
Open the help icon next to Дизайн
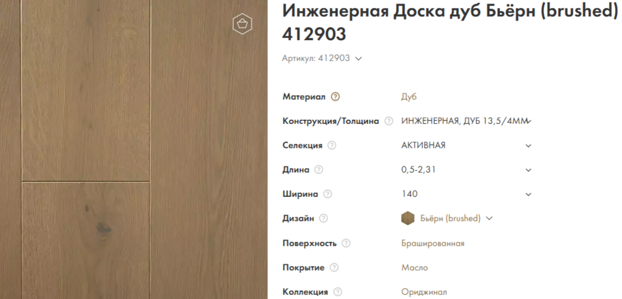(x=324, y=218)
